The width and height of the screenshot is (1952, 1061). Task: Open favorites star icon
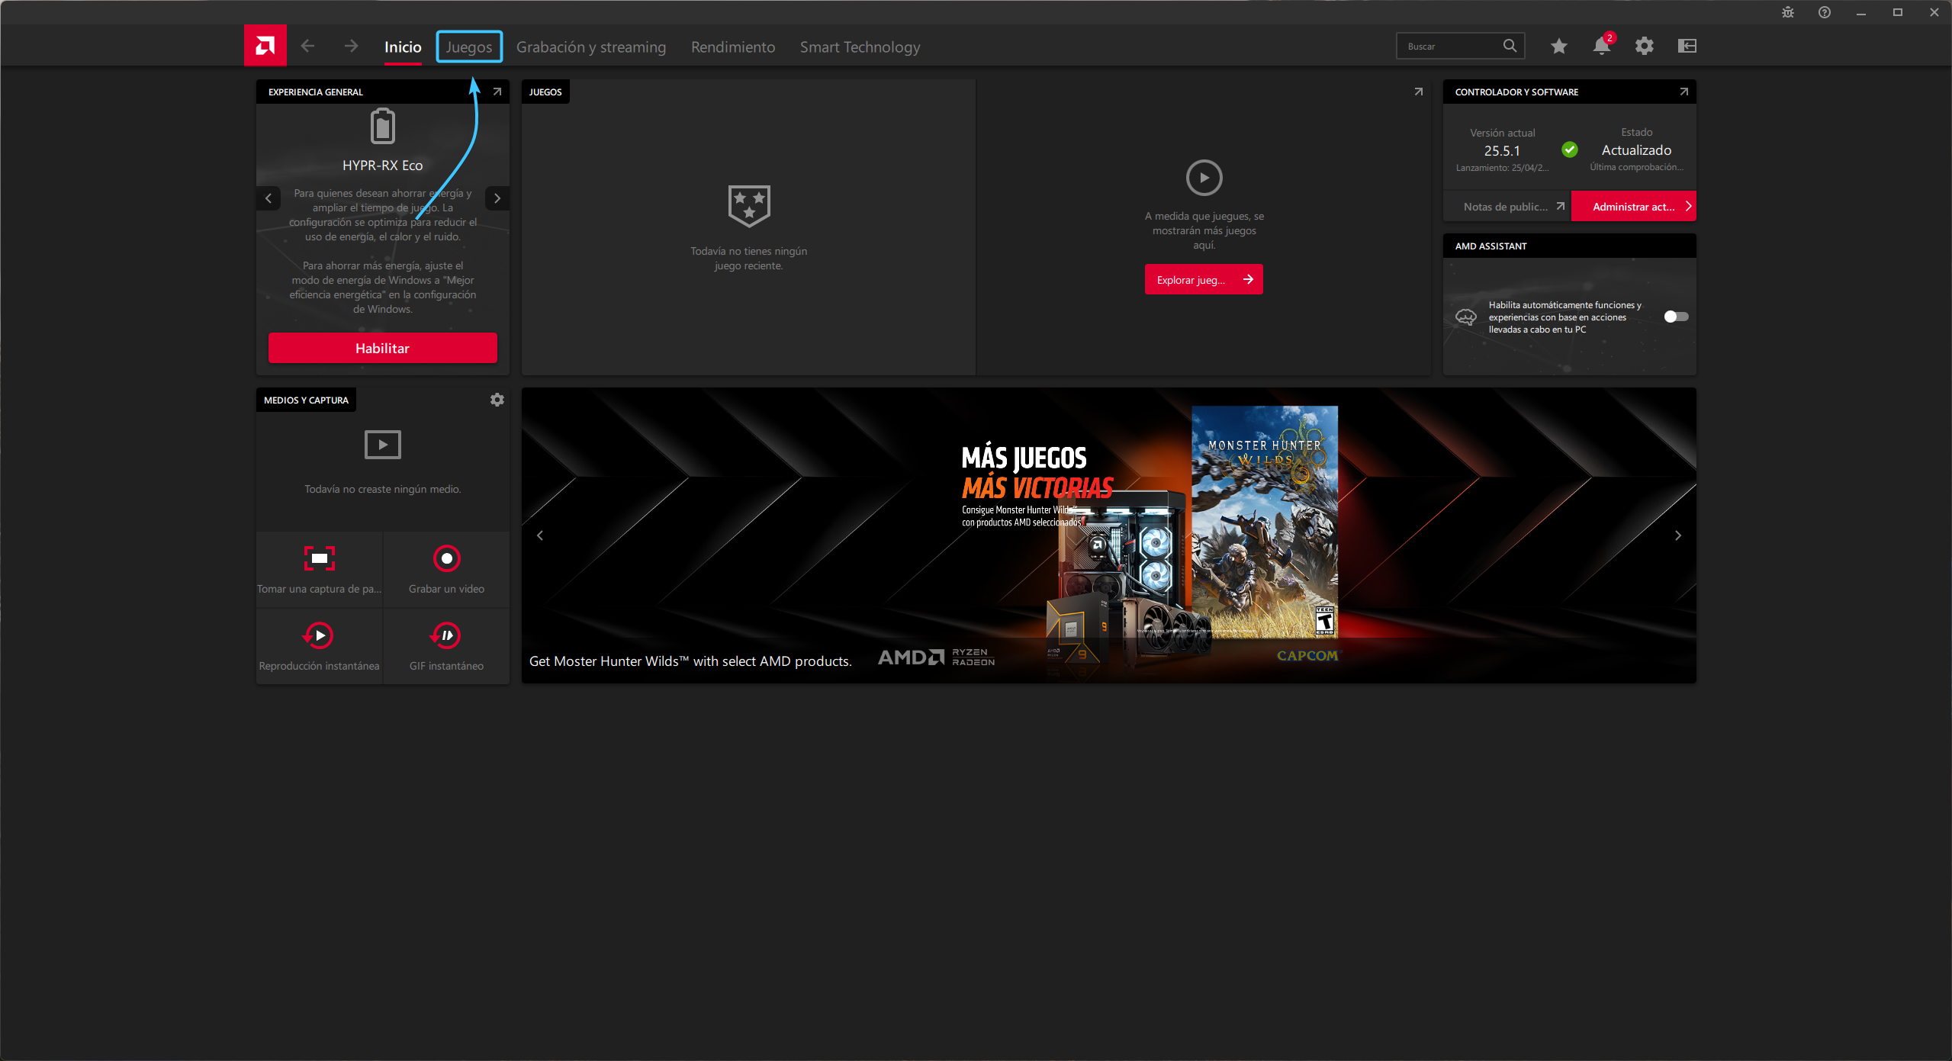(1558, 46)
